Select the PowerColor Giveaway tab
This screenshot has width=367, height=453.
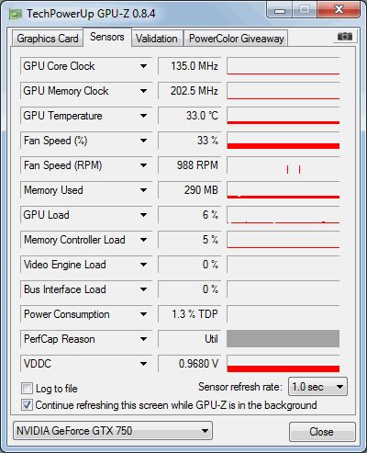[236, 39]
